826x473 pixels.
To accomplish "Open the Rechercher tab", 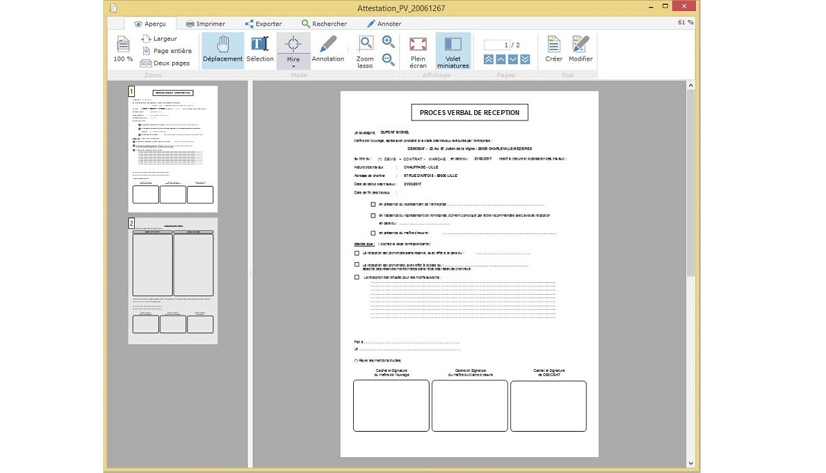I will [324, 23].
